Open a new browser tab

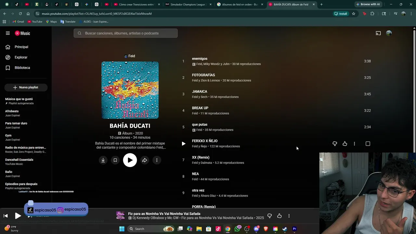tap(321, 5)
